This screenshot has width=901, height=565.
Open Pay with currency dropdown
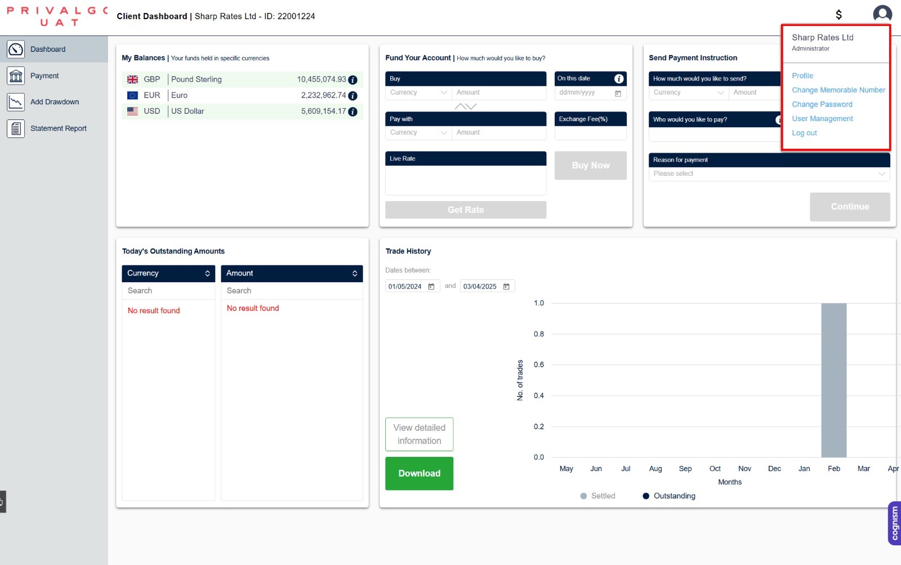pyautogui.click(x=418, y=132)
